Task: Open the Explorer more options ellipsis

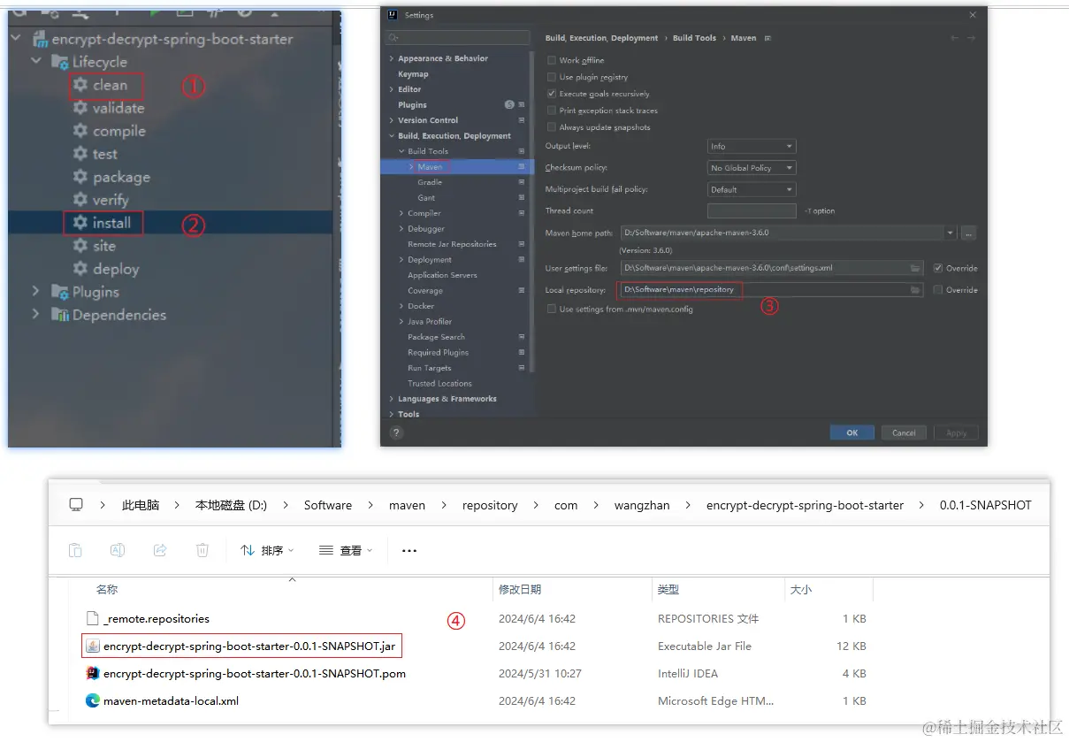Action: point(409,550)
